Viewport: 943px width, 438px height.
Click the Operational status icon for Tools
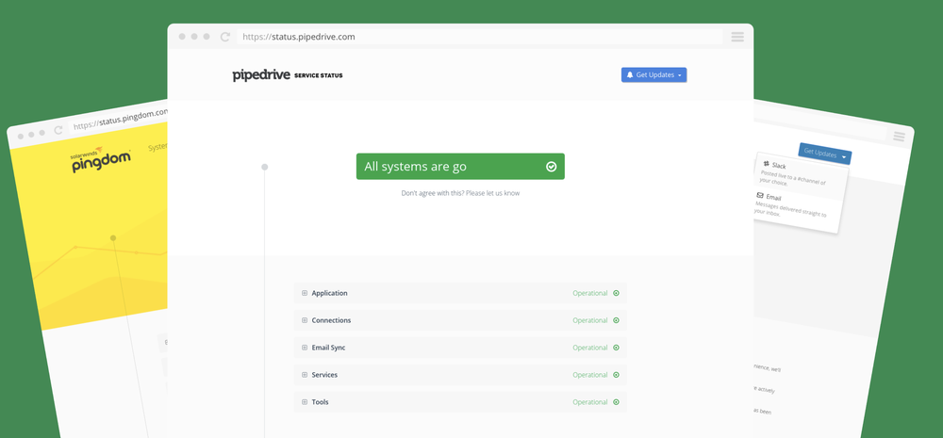click(616, 402)
